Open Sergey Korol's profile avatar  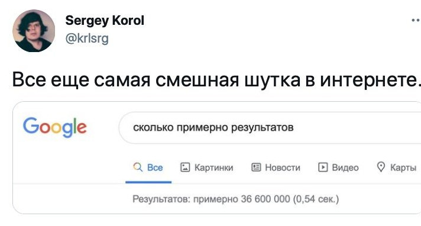click(34, 31)
